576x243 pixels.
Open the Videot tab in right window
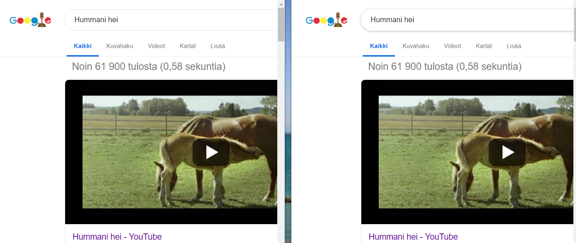coord(452,46)
